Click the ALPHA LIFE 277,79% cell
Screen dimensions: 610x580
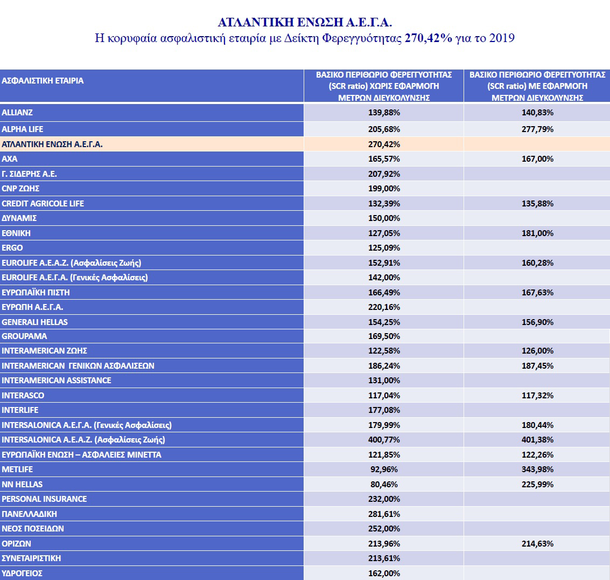[537, 129]
